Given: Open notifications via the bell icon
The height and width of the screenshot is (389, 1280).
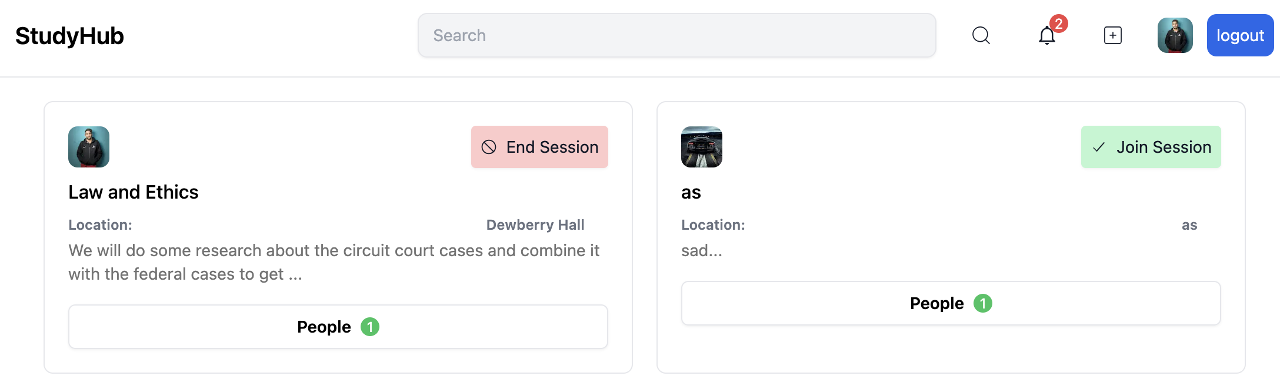Looking at the screenshot, I should (x=1047, y=36).
